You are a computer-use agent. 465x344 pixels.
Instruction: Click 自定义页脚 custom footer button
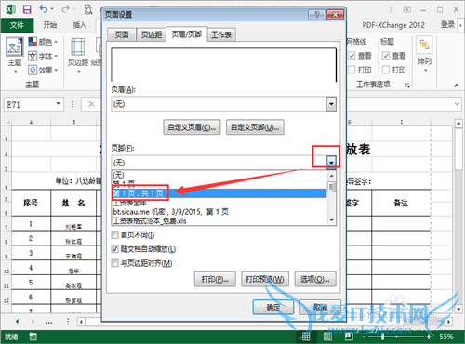[x=255, y=127]
